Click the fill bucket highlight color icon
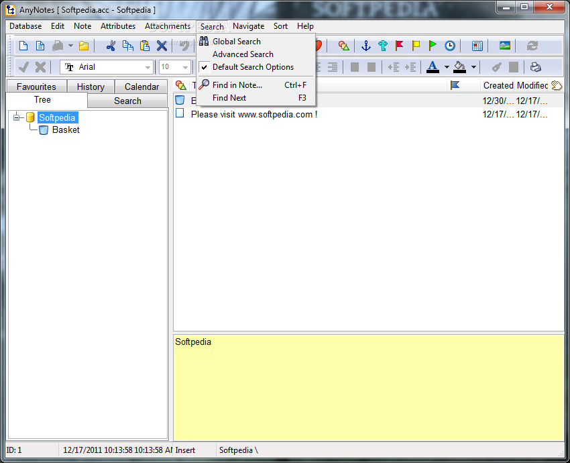 [x=460, y=67]
